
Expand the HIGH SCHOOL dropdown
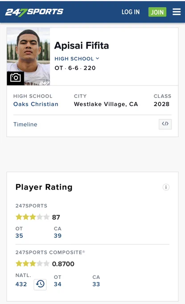[77, 59]
